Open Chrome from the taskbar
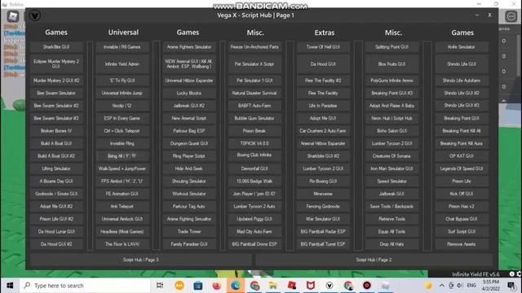 point(254,286)
